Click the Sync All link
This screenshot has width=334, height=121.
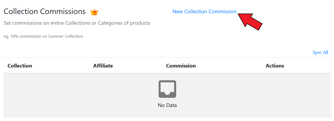(x=320, y=52)
